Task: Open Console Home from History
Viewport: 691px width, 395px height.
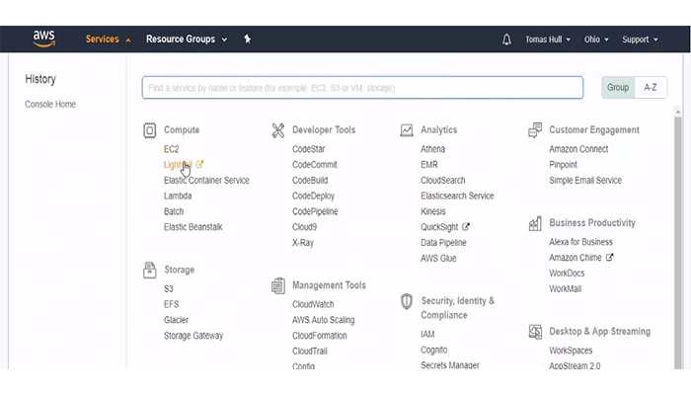Action: point(50,105)
